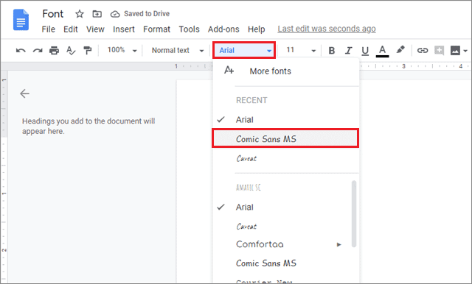Select Arial in the Recent list
This screenshot has height=284, width=472.
click(x=285, y=119)
